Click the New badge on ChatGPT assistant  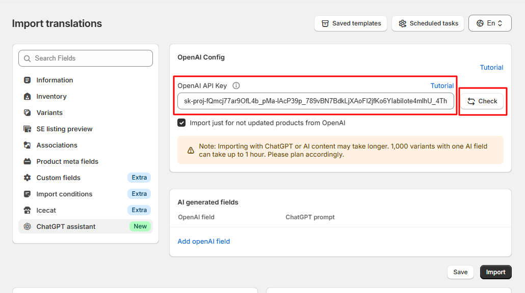[x=140, y=226]
